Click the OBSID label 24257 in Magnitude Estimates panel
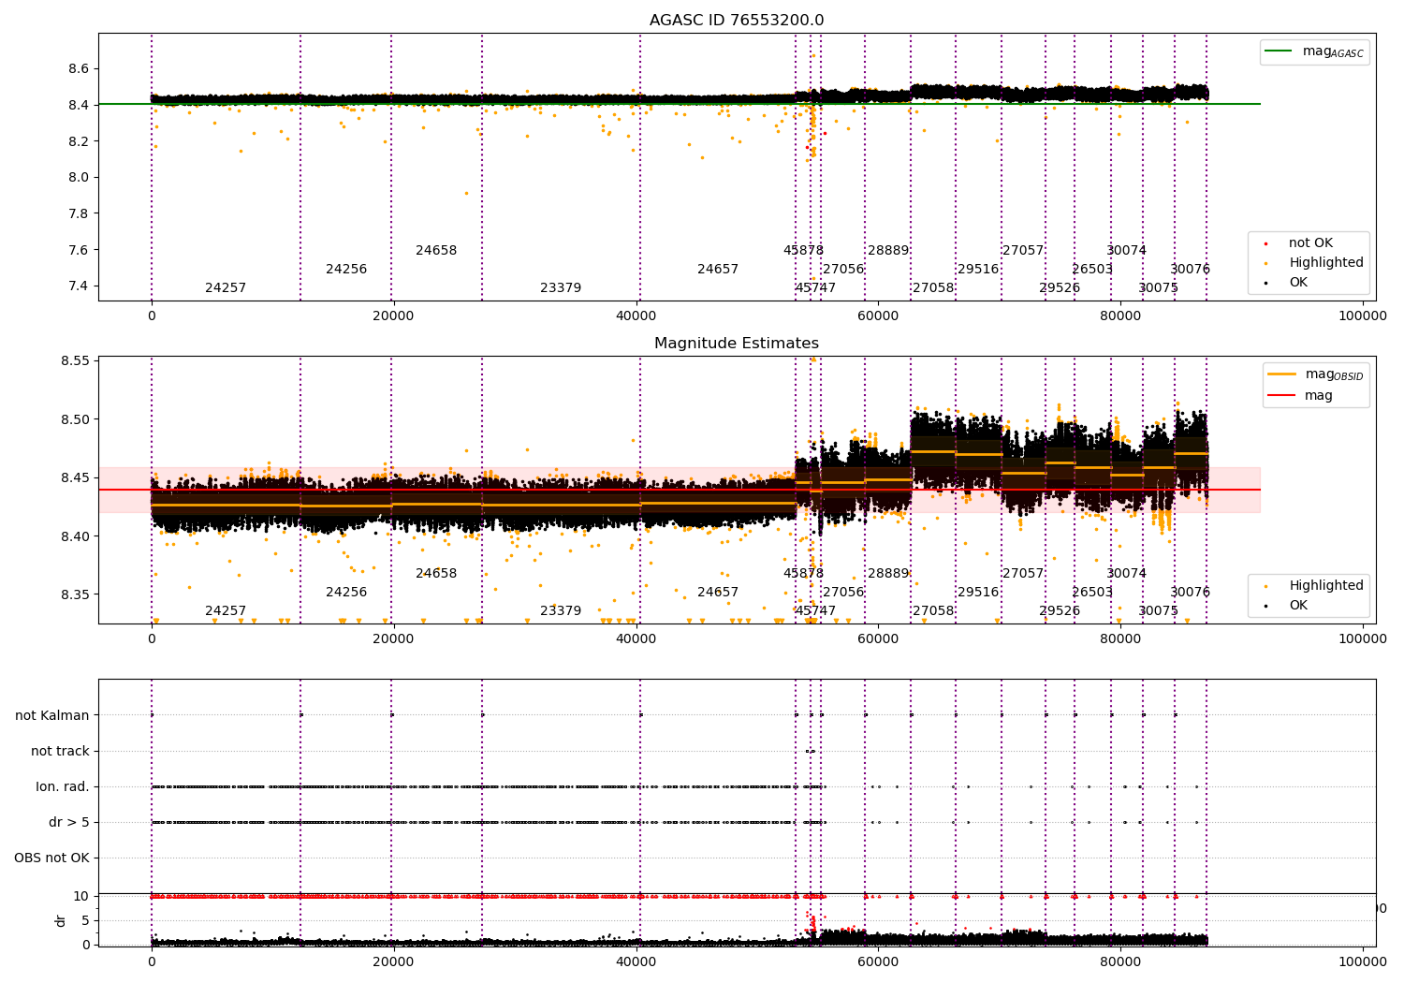Image resolution: width=1404 pixels, height=983 pixels. pyautogui.click(x=226, y=611)
